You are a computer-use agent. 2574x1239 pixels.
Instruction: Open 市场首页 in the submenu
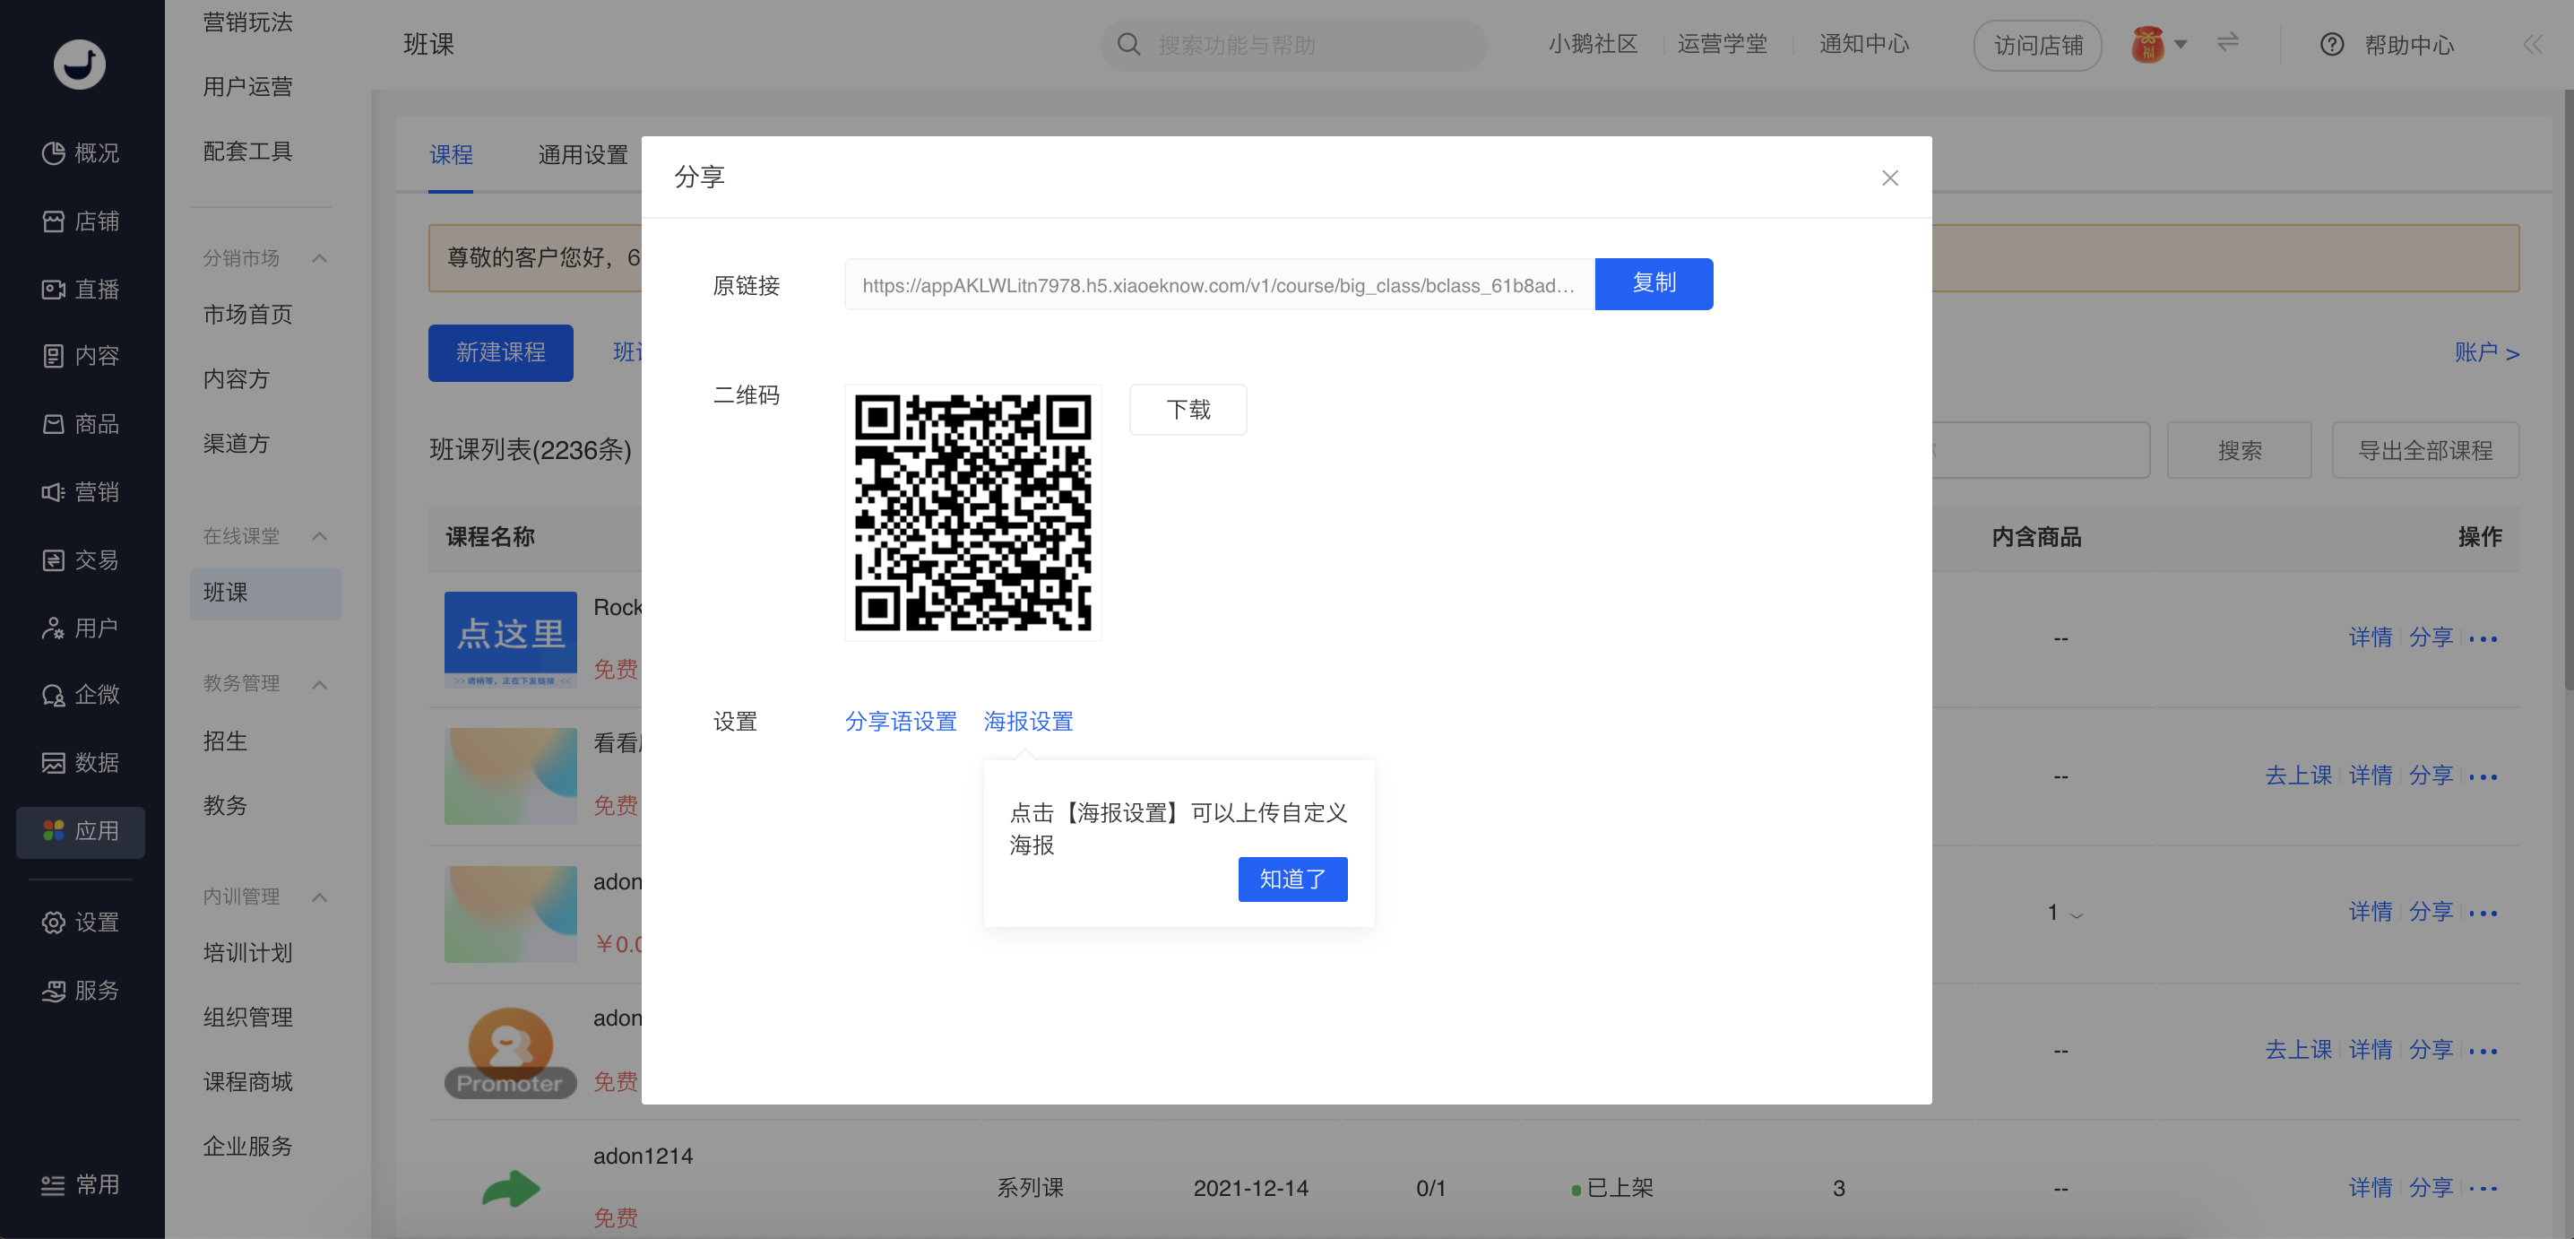point(247,316)
